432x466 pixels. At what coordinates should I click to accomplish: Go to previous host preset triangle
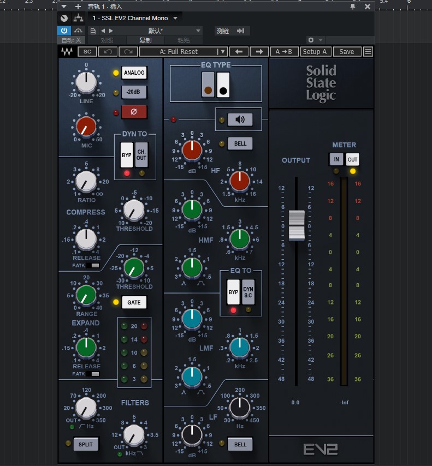coord(103,31)
